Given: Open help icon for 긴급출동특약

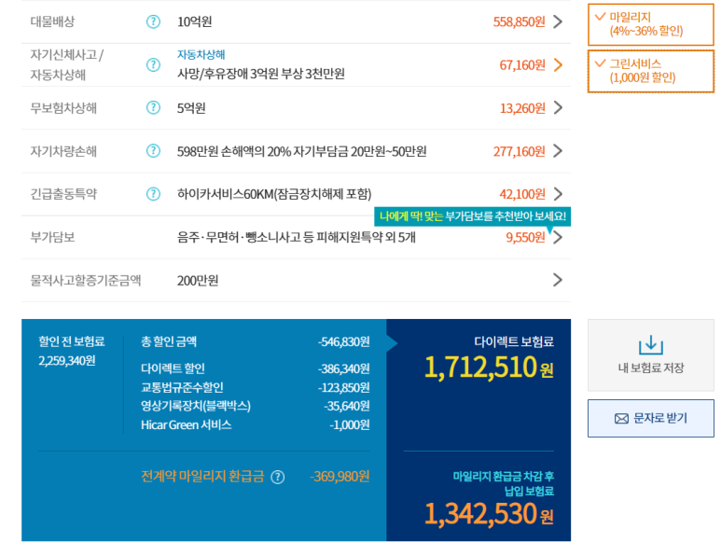Looking at the screenshot, I should click(x=153, y=194).
